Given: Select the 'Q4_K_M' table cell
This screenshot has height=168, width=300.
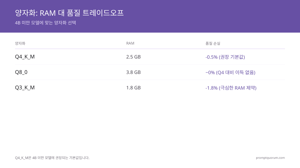Looking at the screenshot, I should (25, 57).
